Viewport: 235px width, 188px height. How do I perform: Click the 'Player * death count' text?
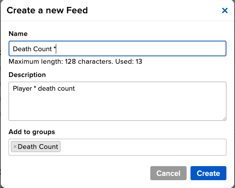[44, 89]
